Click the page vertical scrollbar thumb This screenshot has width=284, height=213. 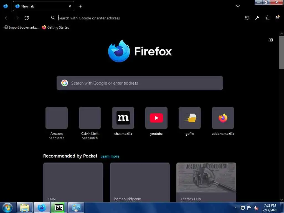pyautogui.click(x=282, y=52)
